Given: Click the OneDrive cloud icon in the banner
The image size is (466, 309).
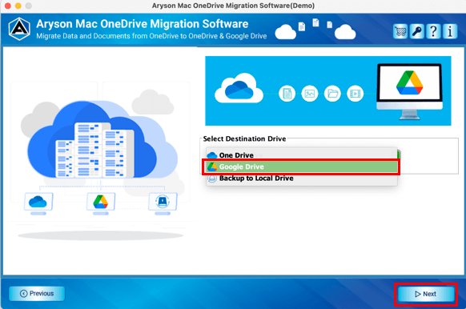Looking at the screenshot, I should 239,88.
